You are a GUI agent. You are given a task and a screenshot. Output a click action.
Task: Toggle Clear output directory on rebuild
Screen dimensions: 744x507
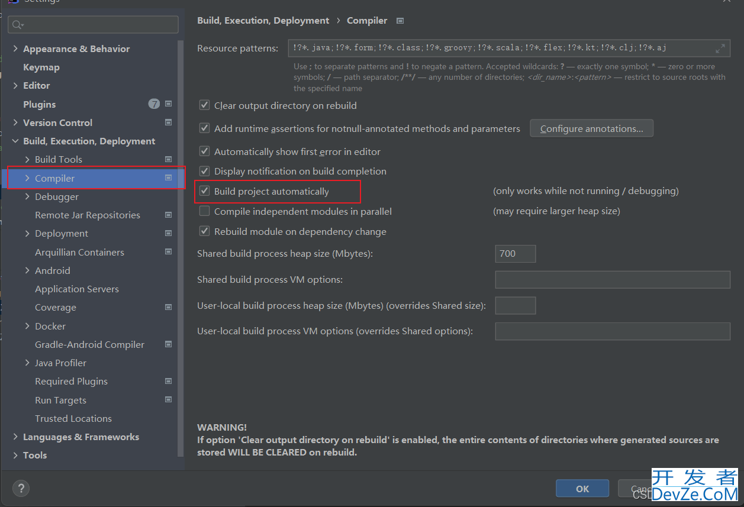click(x=204, y=105)
